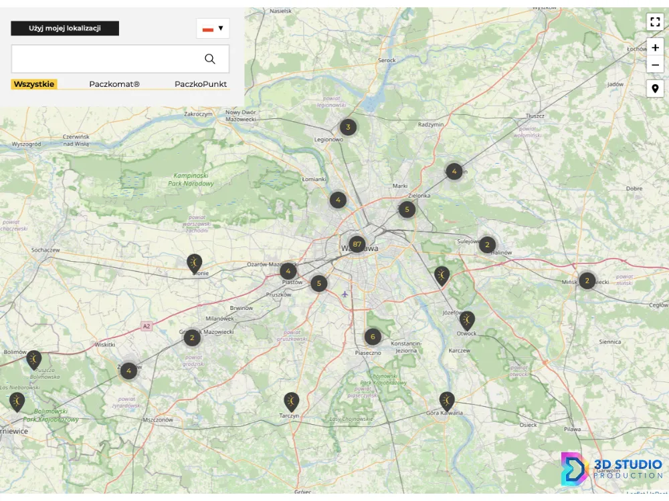
Task: Switch to the PaczkoPunkt filter tab
Action: (x=201, y=84)
